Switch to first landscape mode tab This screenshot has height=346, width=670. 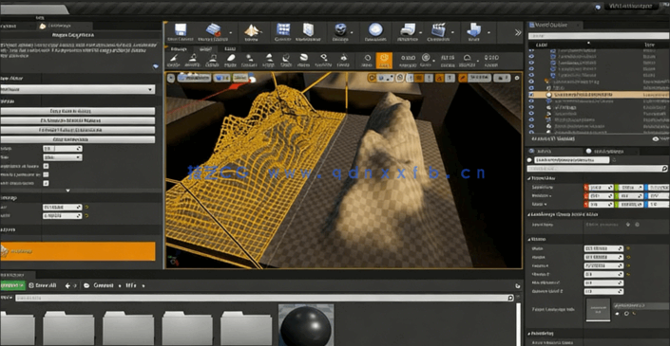coord(179,49)
